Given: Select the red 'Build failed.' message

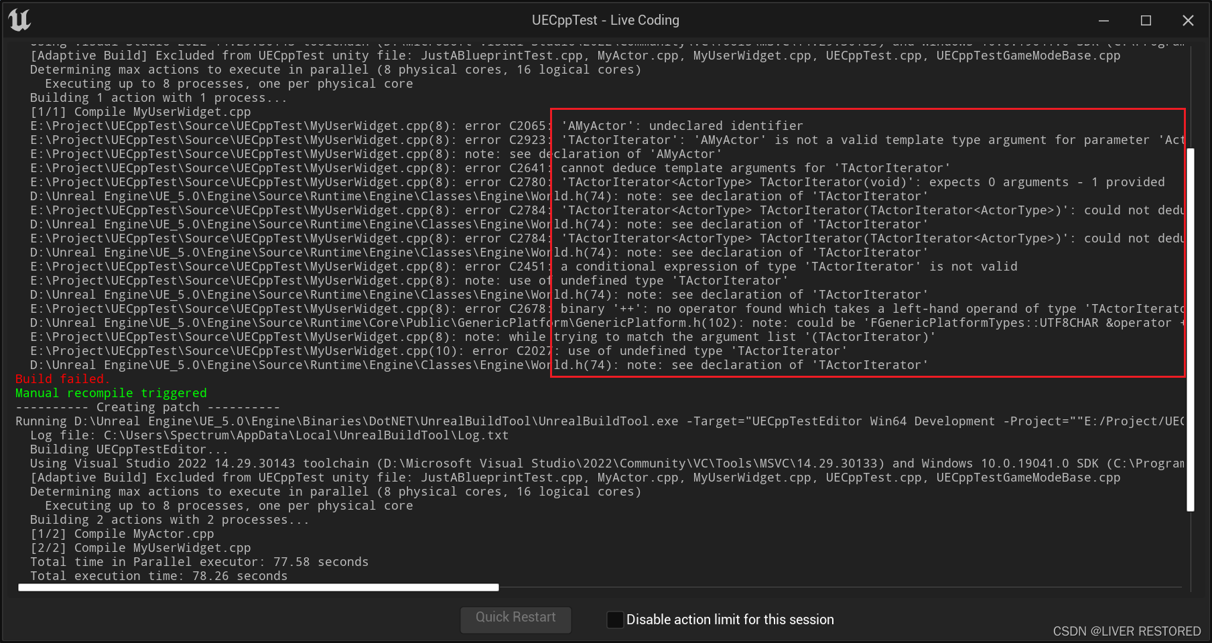Looking at the screenshot, I should 62,378.
